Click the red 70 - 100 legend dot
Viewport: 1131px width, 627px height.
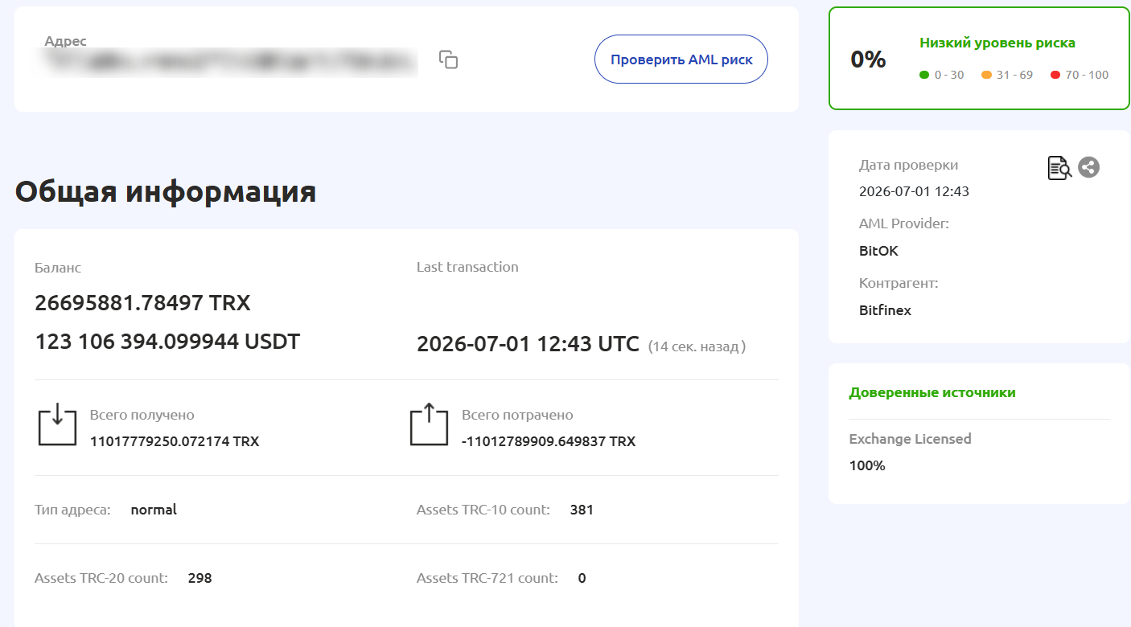point(1055,75)
